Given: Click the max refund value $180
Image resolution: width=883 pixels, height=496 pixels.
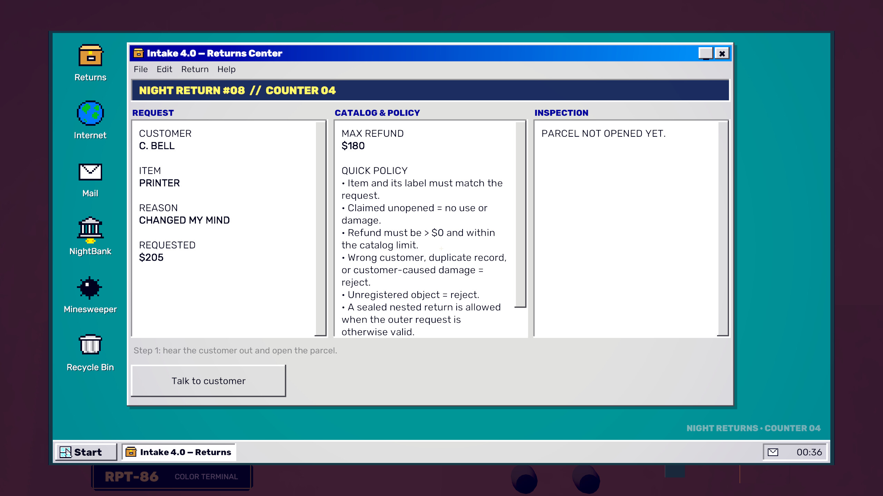Looking at the screenshot, I should 353,146.
